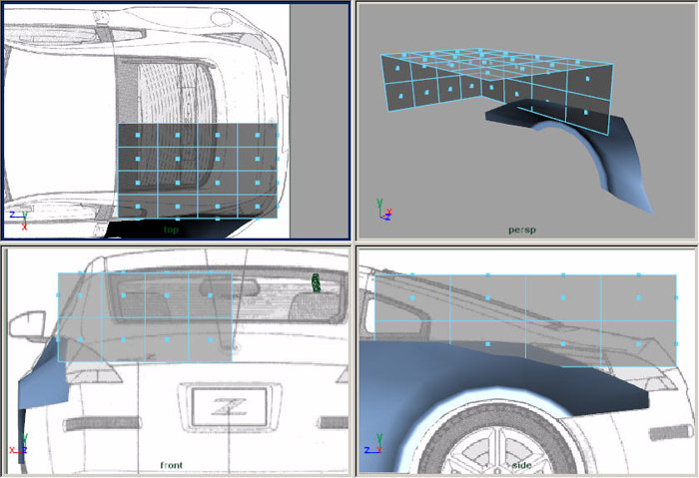This screenshot has height=478, width=699.
Task: Click the XYZ axis gizmo in the persp viewport
Action: (x=383, y=210)
